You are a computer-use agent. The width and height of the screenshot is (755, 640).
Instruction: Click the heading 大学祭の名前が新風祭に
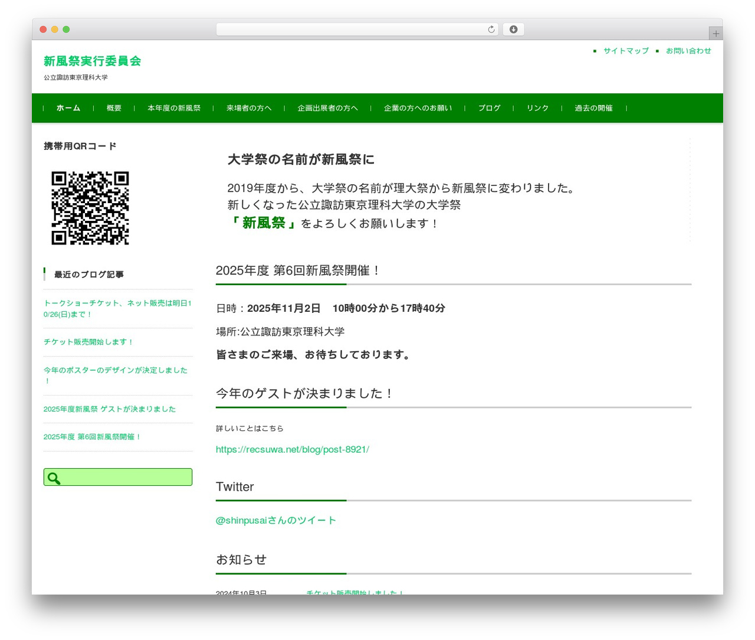(301, 159)
